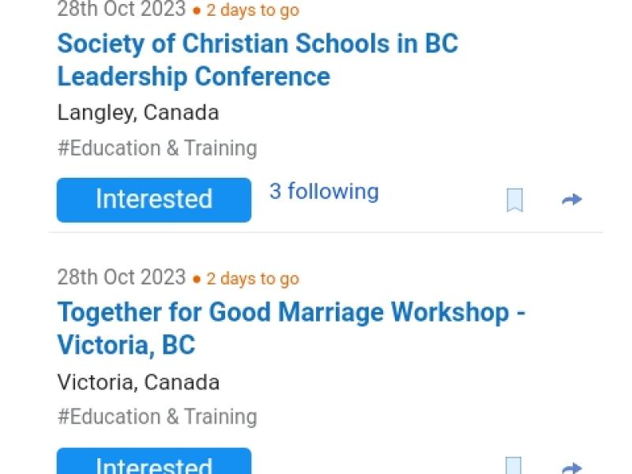The width and height of the screenshot is (632, 474).
Task: View the 3 following users
Action: 324,192
